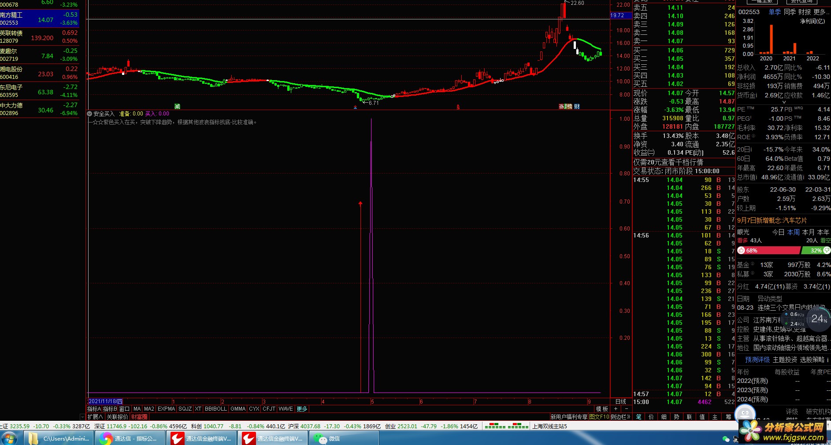The height and width of the screenshot is (445, 831).
Task: Switch to the second 通达信金融终端 taskbar window
Action: tap(273, 438)
